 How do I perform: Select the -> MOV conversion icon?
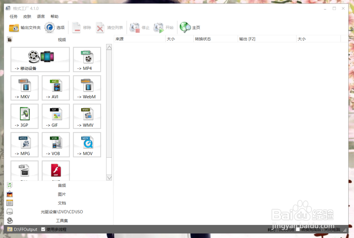tap(87, 145)
